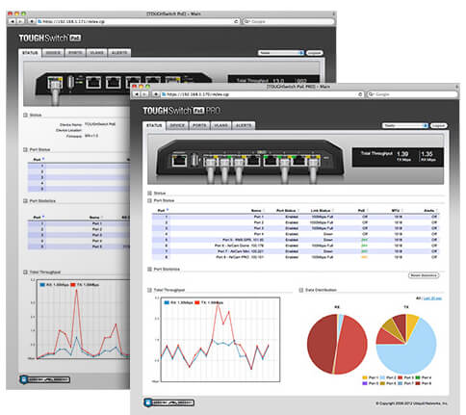The height and width of the screenshot is (415, 466).
Task: Click browser forward arrow in PRO window
Action: [x=144, y=94]
